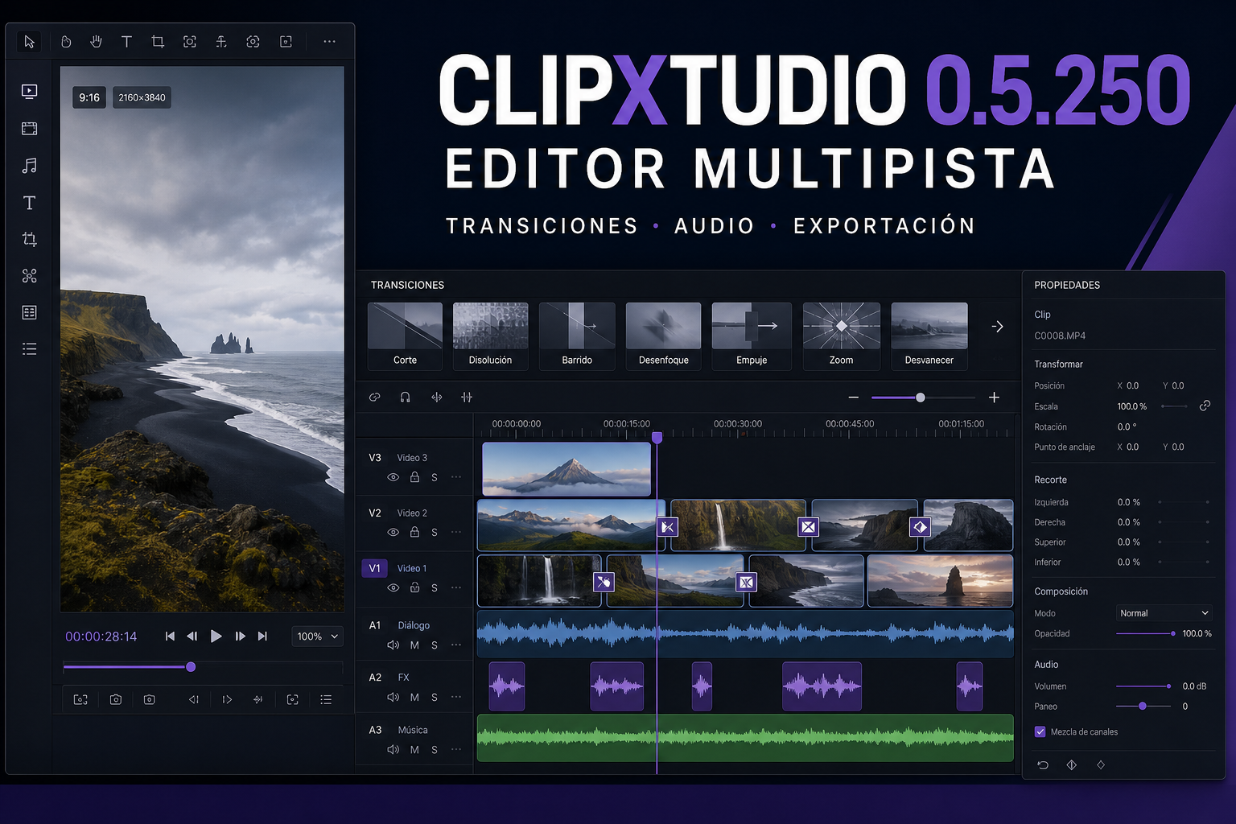Mute the Diálogo track with M
The height and width of the screenshot is (824, 1236).
click(x=414, y=645)
